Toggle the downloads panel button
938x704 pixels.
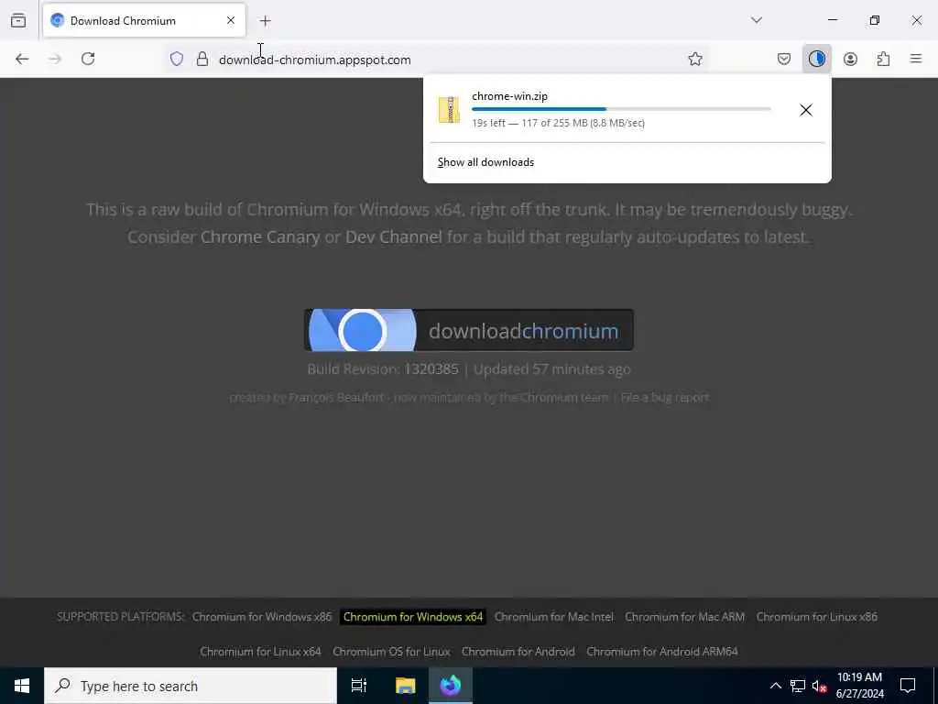click(x=816, y=59)
